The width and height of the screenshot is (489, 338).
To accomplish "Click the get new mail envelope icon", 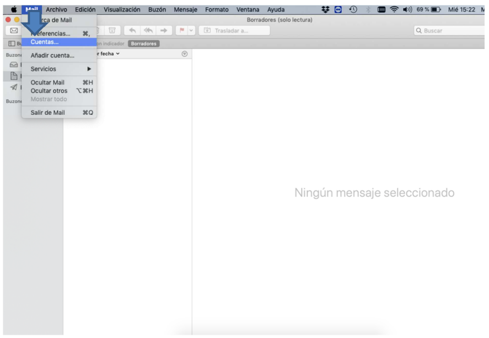I will click(14, 30).
